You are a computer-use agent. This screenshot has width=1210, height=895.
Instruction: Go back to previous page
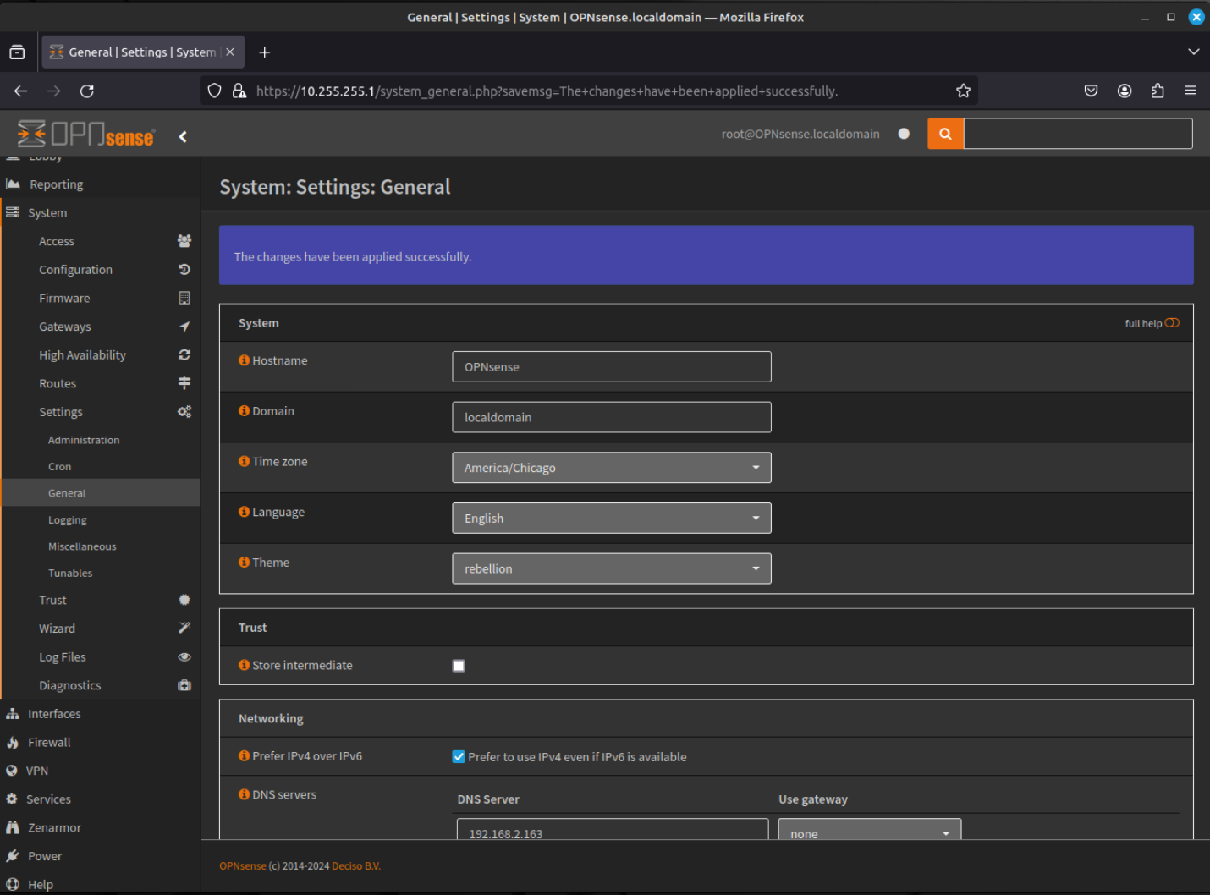(x=21, y=91)
